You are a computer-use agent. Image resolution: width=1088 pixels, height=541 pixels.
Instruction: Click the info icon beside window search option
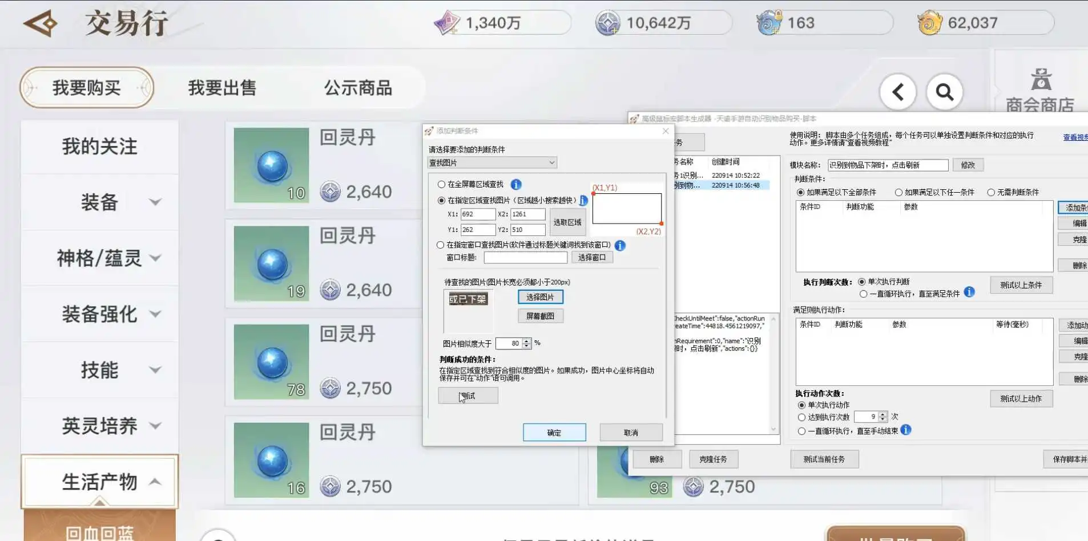620,245
